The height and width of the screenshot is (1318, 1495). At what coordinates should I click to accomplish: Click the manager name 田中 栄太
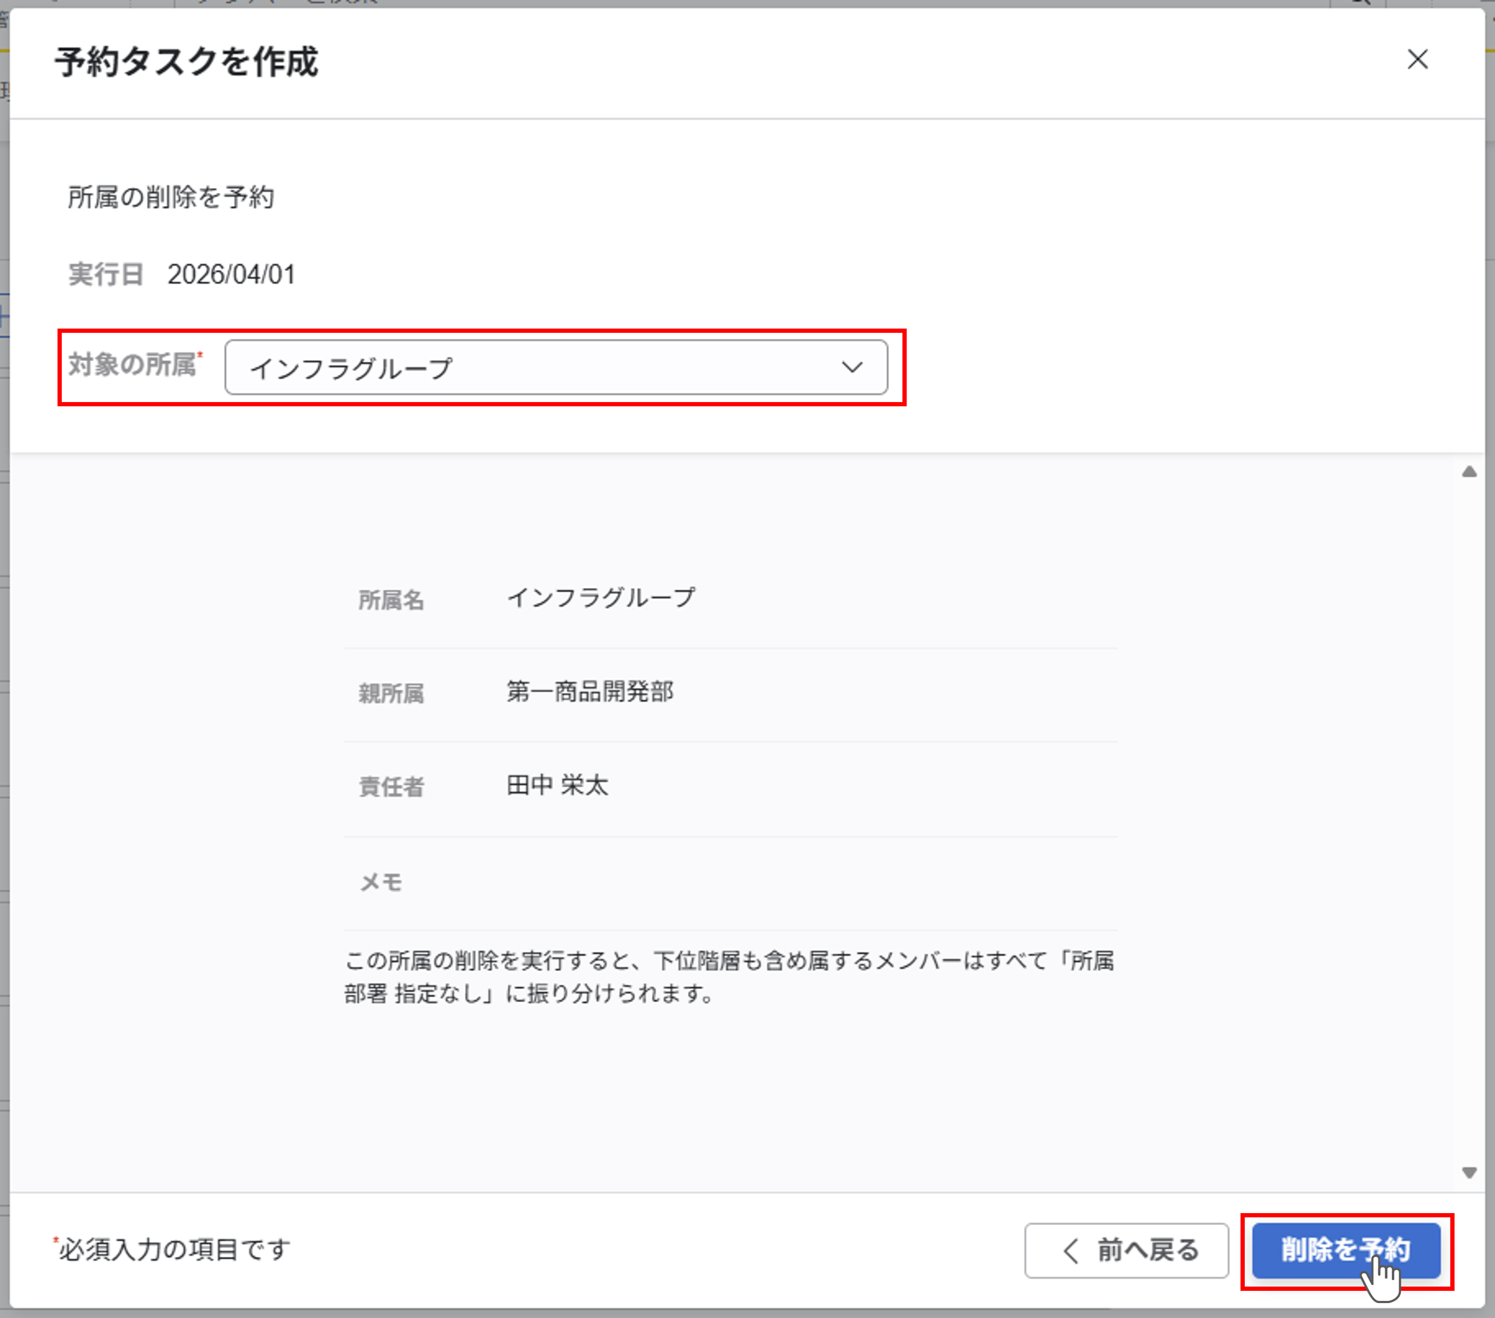(557, 785)
